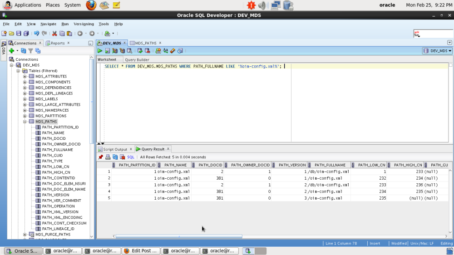Apply filter to Connections tree
Image resolution: width=454 pixels, height=255 pixels.
30,51
